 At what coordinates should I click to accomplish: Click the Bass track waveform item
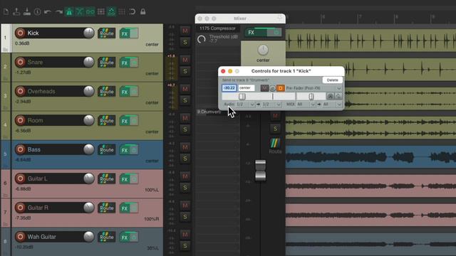370,157
